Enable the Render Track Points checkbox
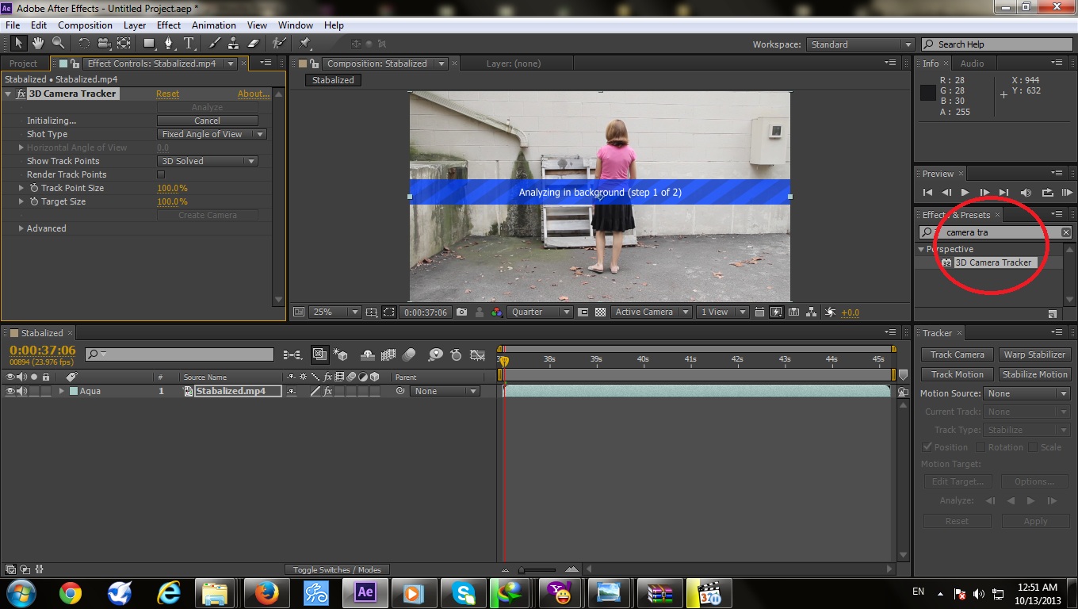Viewport: 1078px width, 609px height. tap(161, 174)
